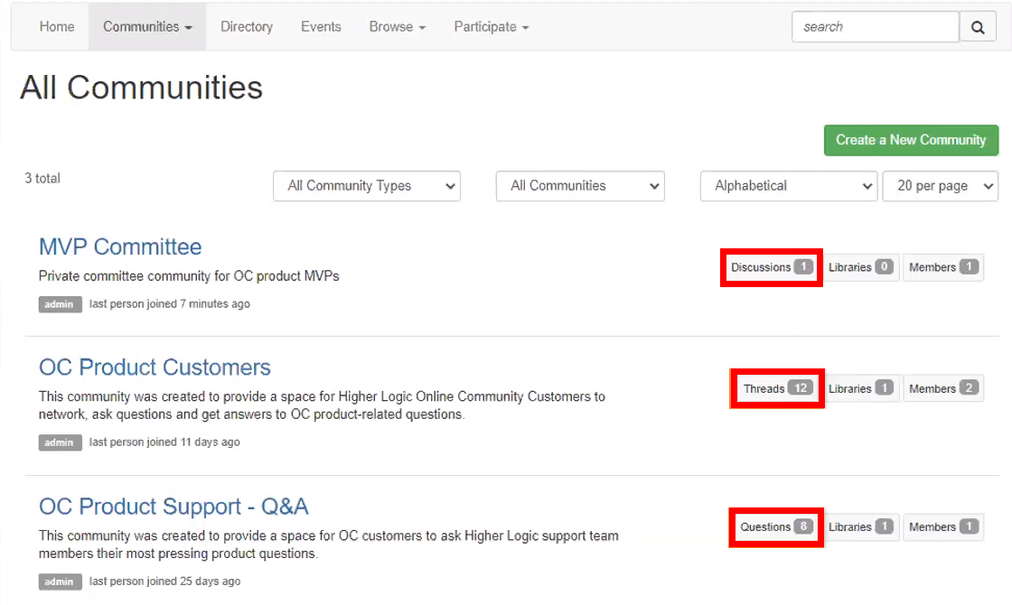The width and height of the screenshot is (1012, 605).
Task: Expand the Participate menu
Action: point(492,27)
